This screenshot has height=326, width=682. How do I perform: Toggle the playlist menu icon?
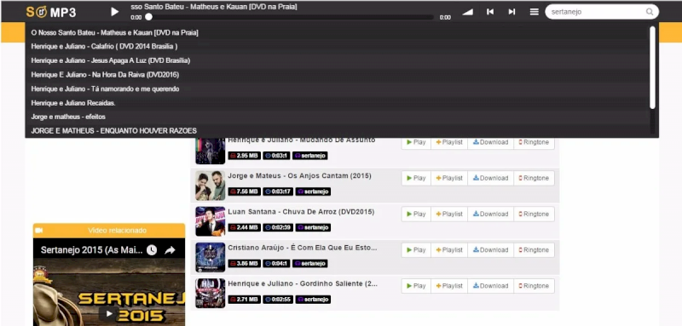coord(535,12)
